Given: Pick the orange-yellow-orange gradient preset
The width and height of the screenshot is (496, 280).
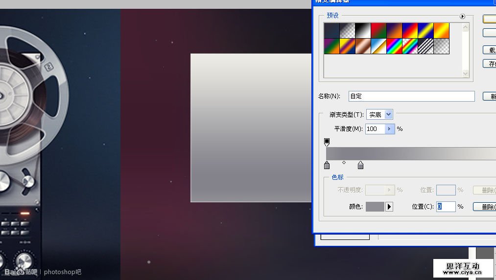Looking at the screenshot, I should coord(441,31).
